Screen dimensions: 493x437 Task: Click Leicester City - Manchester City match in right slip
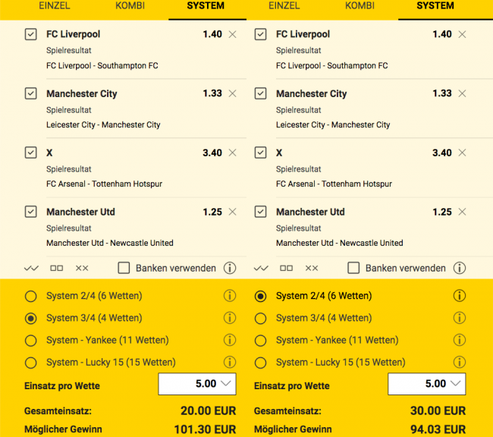click(x=333, y=124)
